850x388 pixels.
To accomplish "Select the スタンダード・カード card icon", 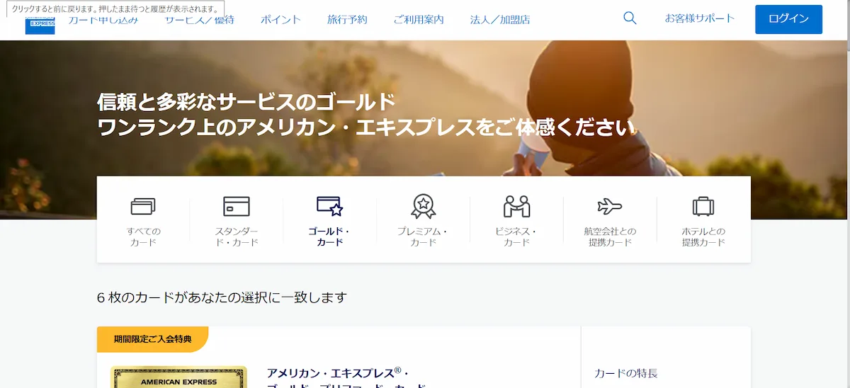I will pyautogui.click(x=237, y=206).
